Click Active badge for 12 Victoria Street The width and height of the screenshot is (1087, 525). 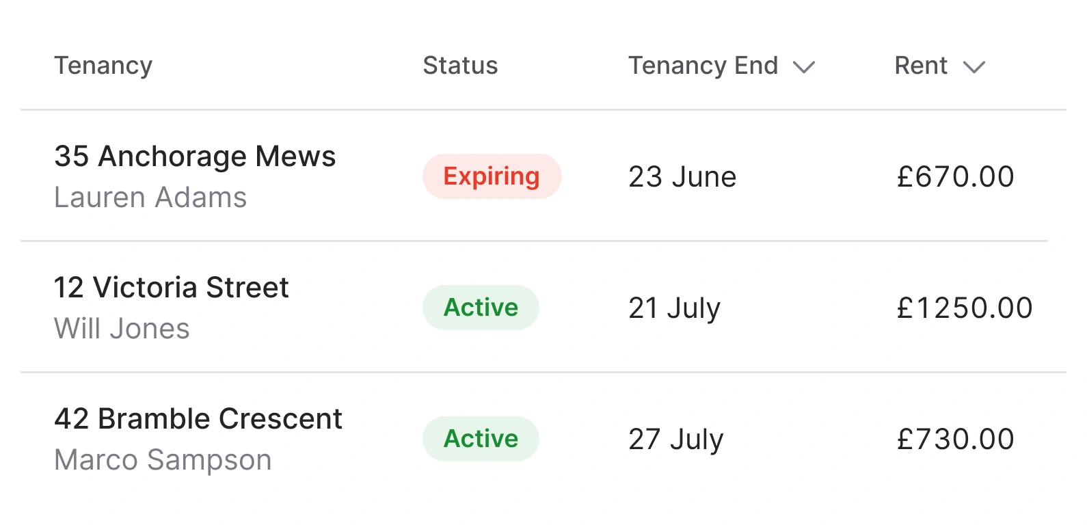481,308
